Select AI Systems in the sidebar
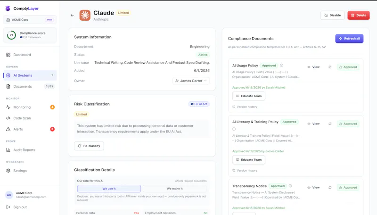Image resolution: width=377 pixels, height=215 pixels. [30, 75]
